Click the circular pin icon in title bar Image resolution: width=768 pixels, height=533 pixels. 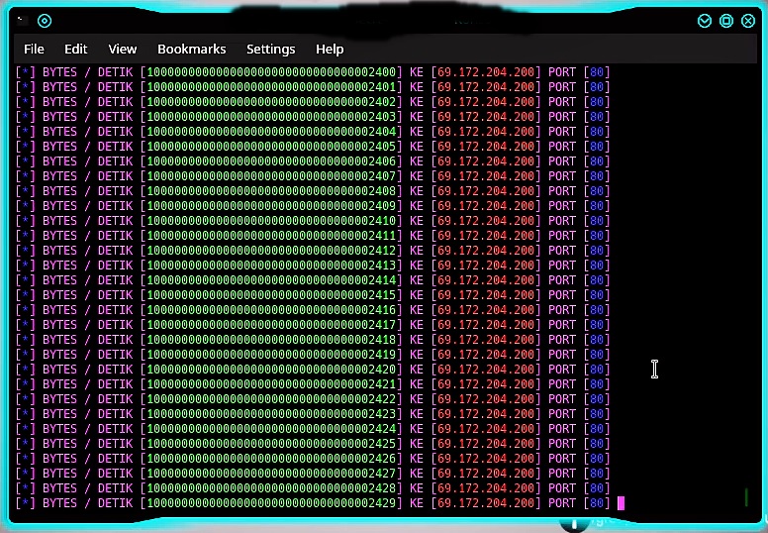45,21
